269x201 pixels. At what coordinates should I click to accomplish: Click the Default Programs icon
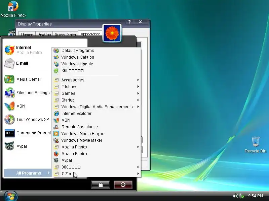pyautogui.click(x=56, y=51)
